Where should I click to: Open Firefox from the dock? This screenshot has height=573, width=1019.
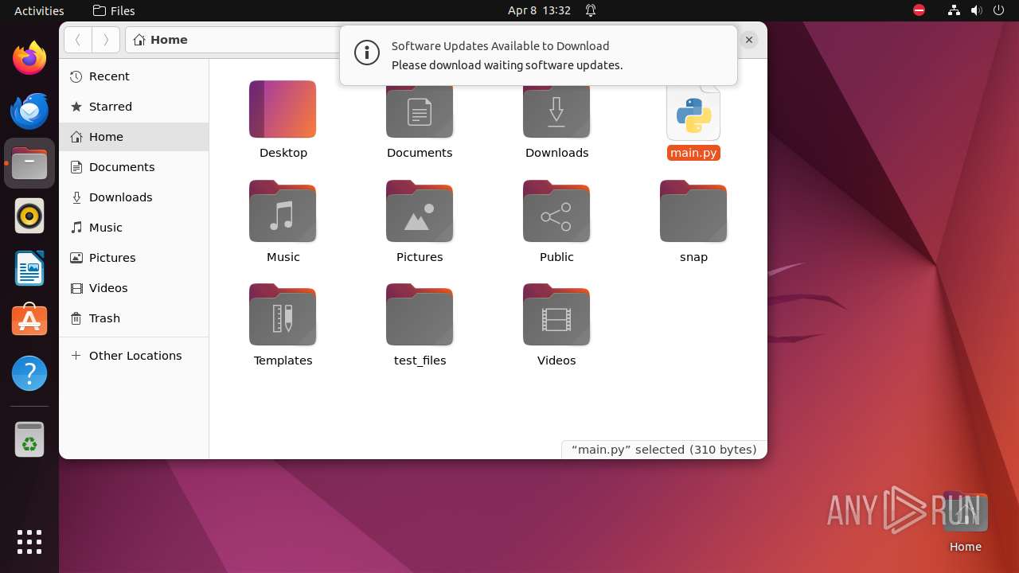29,58
